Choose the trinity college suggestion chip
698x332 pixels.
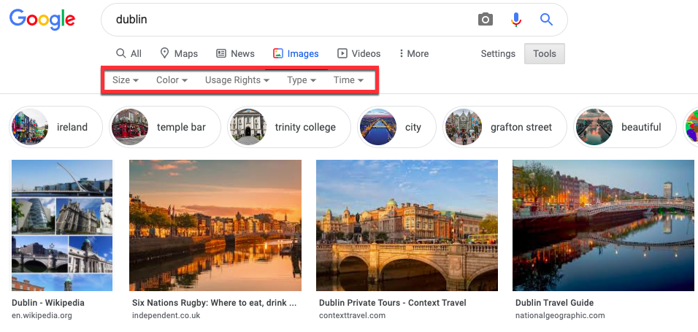(289, 127)
